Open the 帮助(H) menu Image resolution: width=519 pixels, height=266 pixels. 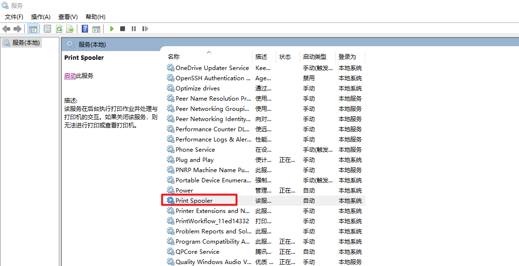click(x=95, y=17)
